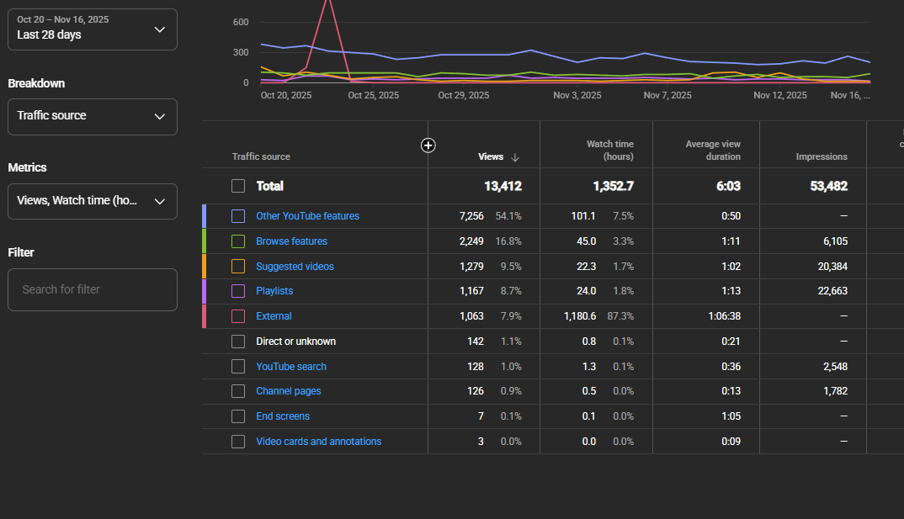Sort by Watch time (hours) column header
Viewport: 904px width, 519px height.
(610, 151)
